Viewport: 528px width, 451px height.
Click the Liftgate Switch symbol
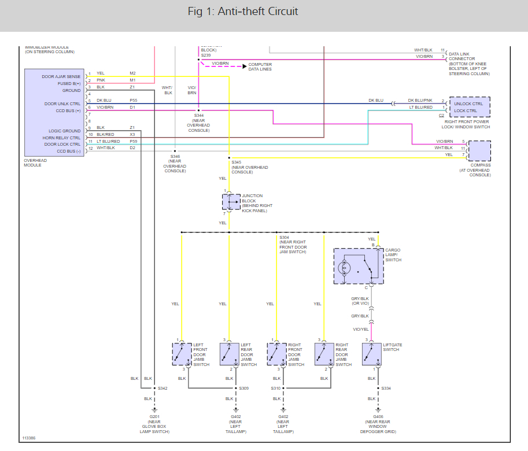(x=372, y=354)
